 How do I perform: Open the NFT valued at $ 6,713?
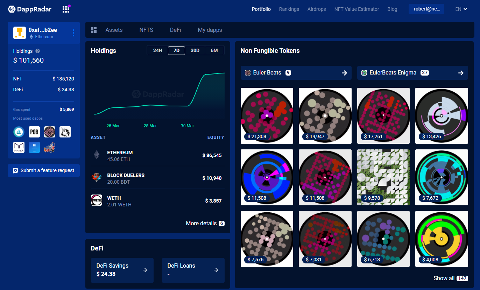pyautogui.click(x=383, y=239)
